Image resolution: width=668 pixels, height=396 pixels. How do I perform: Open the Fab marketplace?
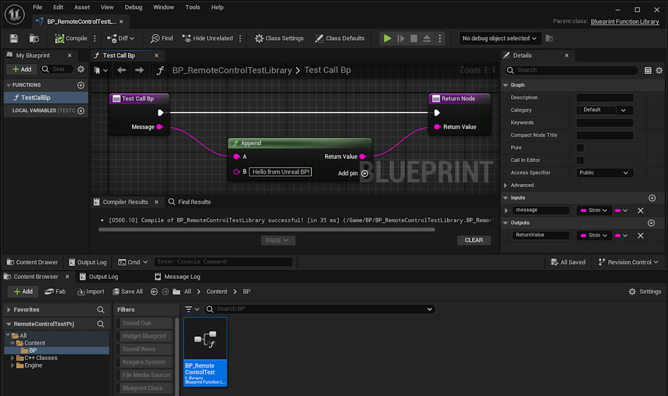(55, 292)
